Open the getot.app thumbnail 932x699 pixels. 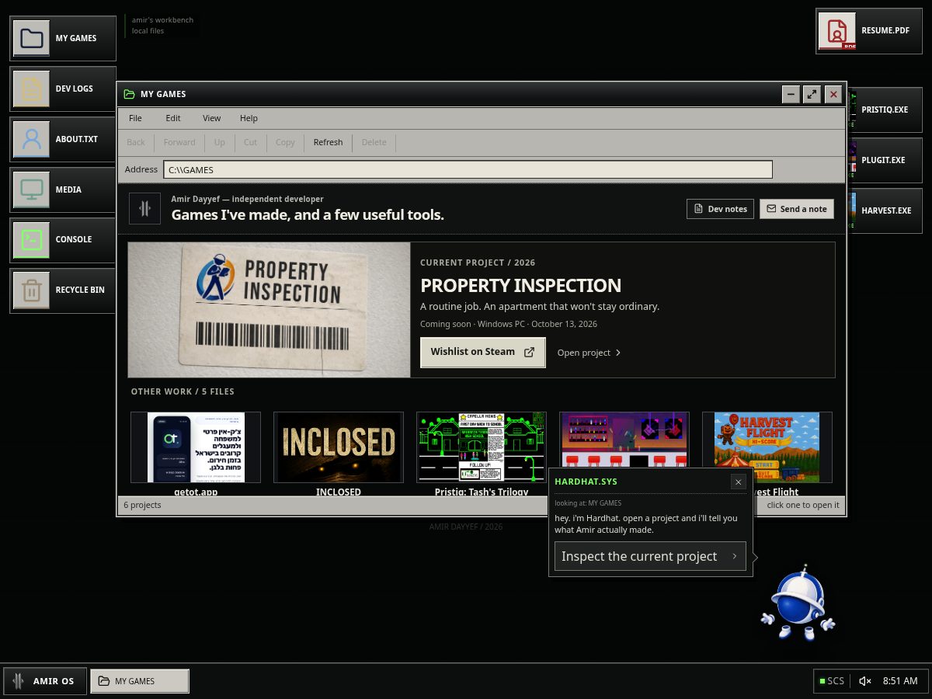[196, 447]
